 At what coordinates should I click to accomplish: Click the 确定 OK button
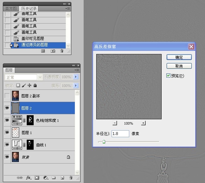179,57
